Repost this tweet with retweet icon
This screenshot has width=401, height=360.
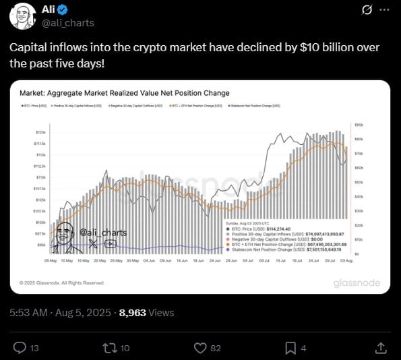click(x=110, y=348)
